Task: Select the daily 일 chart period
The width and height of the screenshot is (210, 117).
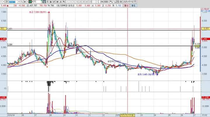Action: click(44, 2)
